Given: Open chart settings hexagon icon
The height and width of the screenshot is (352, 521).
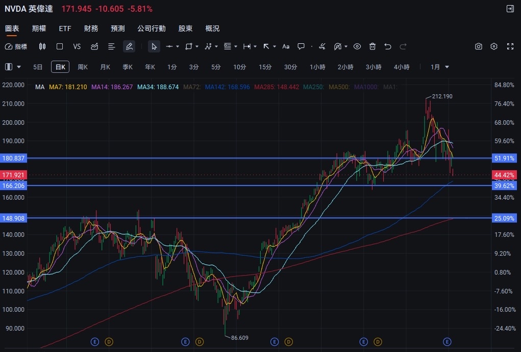Looking at the screenshot, I should [x=494, y=46].
